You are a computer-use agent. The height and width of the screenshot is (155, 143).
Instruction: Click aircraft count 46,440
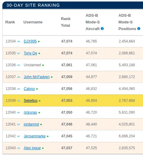click(x=91, y=124)
